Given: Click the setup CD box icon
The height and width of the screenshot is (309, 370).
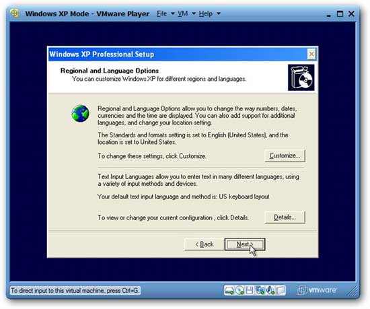Looking at the screenshot, I should point(301,77).
